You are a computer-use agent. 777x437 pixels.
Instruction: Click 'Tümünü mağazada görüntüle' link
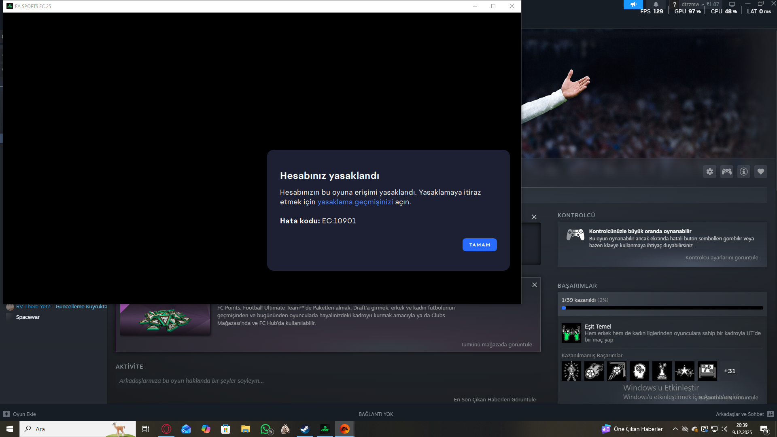coord(496,345)
